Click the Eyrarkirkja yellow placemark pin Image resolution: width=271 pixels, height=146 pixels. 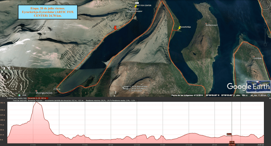[179, 27]
